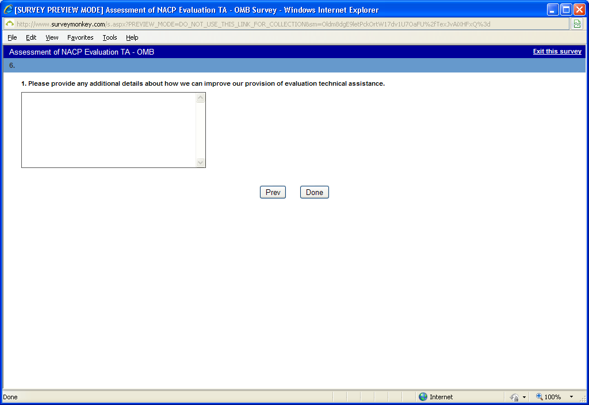Click the Internet Explorer logo icon in title bar
589x405 pixels.
point(8,9)
